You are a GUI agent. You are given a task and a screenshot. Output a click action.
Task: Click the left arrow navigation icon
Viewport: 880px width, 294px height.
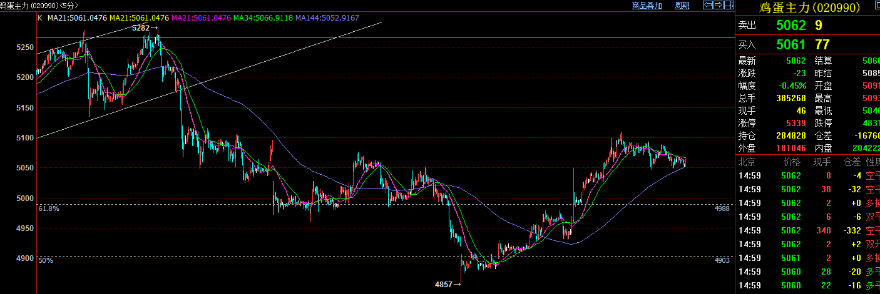708,6
